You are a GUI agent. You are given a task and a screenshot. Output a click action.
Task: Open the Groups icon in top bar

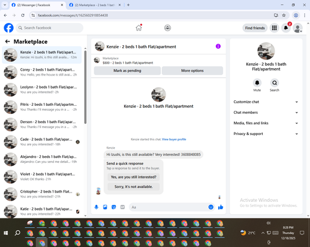[x=167, y=28]
